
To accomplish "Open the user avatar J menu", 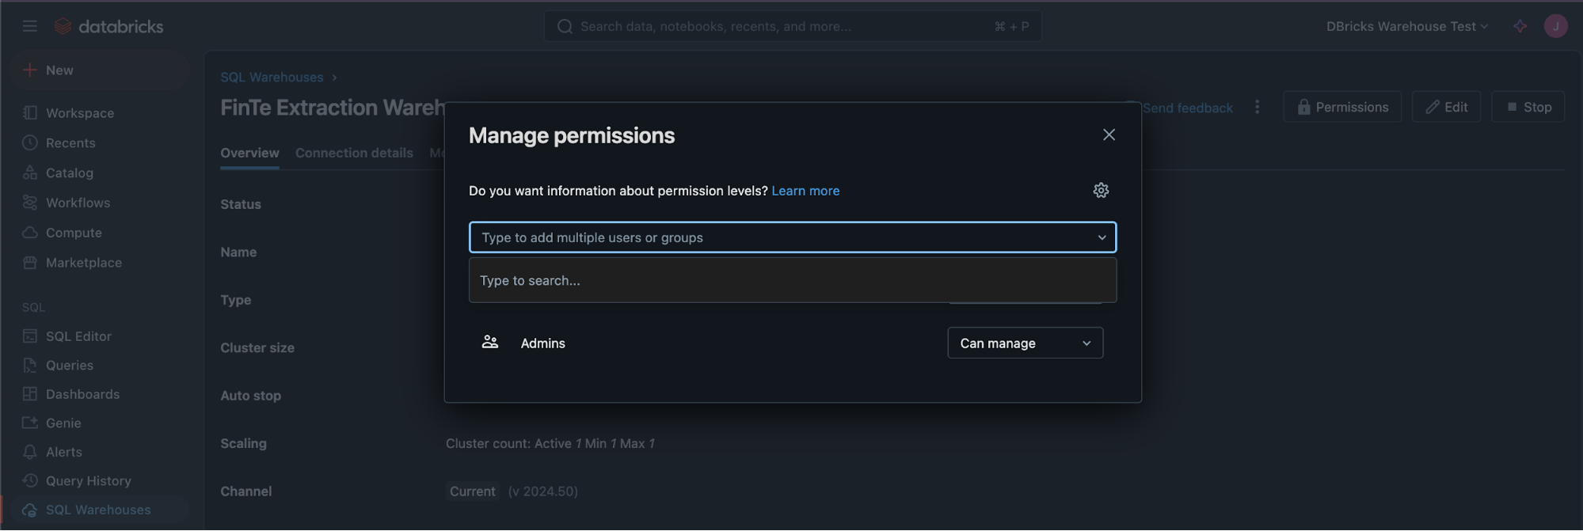I will pyautogui.click(x=1555, y=26).
